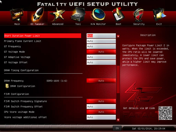The height and width of the screenshot is (132, 176).
Task: Open CPU Vcore Voltage Mode dropdown
Action: click(101, 112)
